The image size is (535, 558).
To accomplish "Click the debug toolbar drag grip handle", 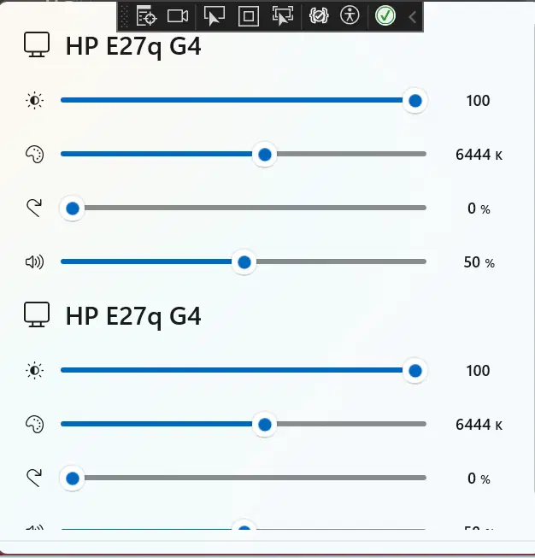I will [x=125, y=15].
